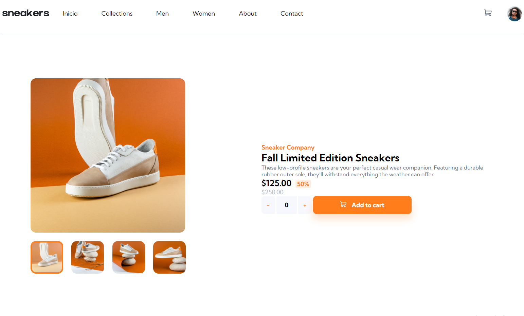Viewport: 524px width, 316px height.
Task: Click the Sneaker Company brand link
Action: (x=288, y=147)
